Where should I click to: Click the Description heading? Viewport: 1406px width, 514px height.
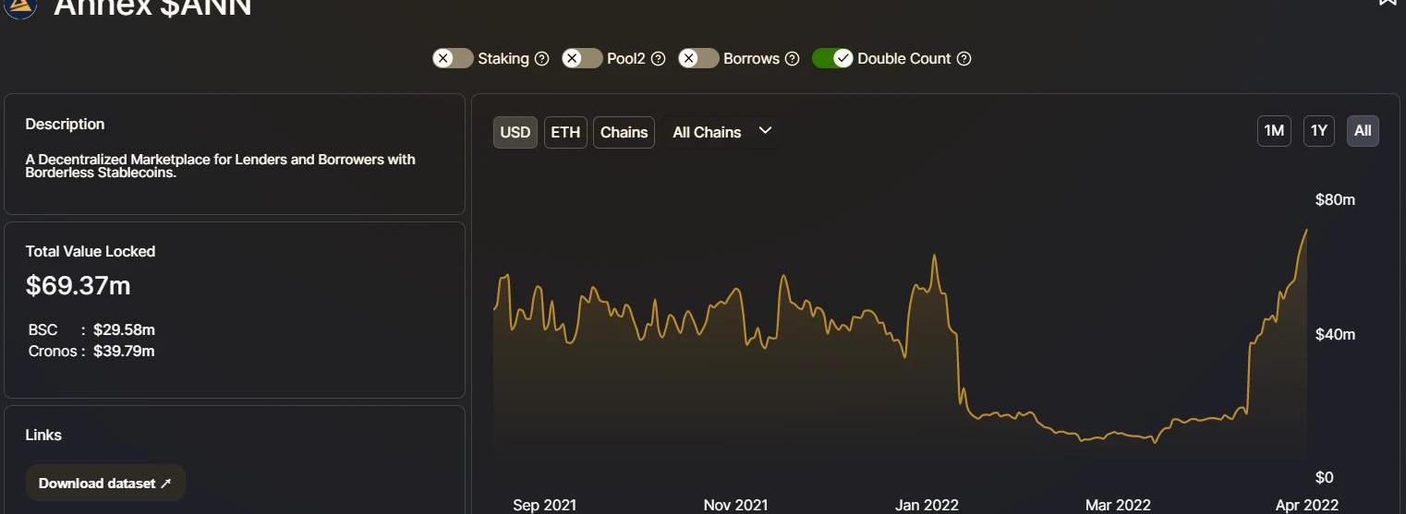(x=65, y=124)
